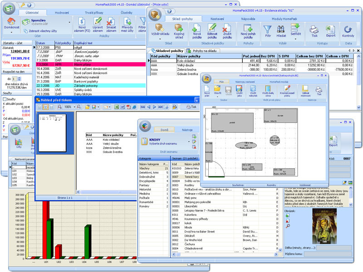This screenshot has height=272, width=363.
Task: Click Hlavní příjmy highlighted pink row
Action: pos(91,64)
